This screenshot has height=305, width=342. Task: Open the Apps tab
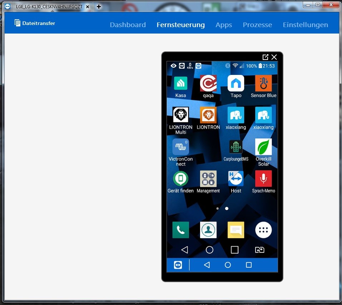[224, 25]
